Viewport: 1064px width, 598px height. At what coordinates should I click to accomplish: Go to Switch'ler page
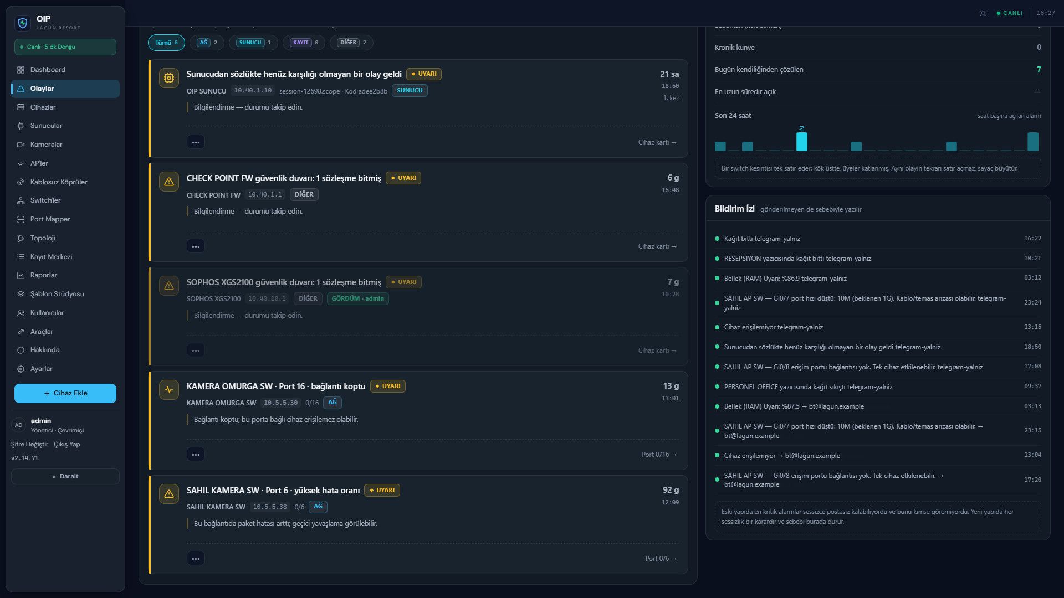(65, 200)
